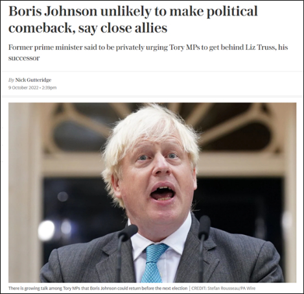Click the word 'successor' below the subheadline

click(x=24, y=58)
